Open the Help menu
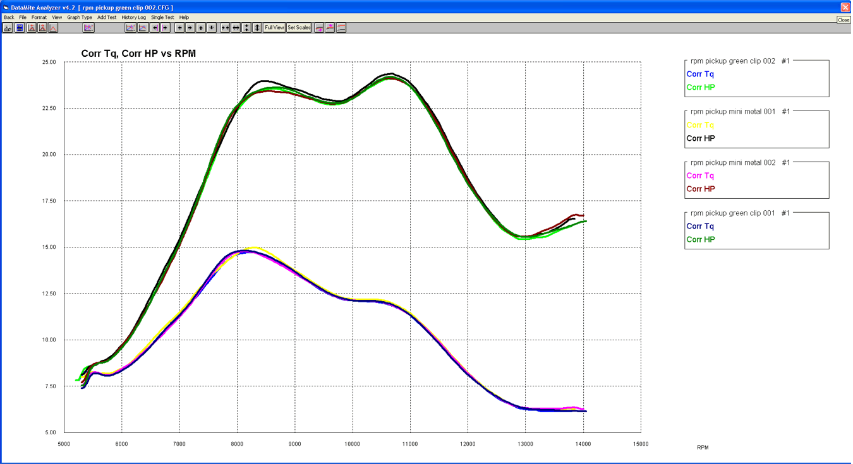Image resolution: width=853 pixels, height=464 pixels. click(x=184, y=18)
